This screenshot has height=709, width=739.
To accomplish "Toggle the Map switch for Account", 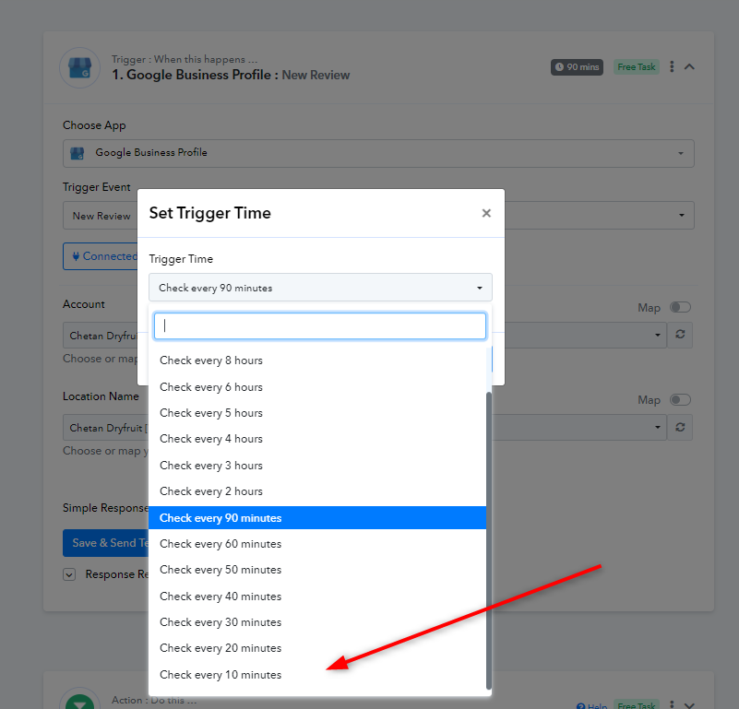I will [680, 307].
